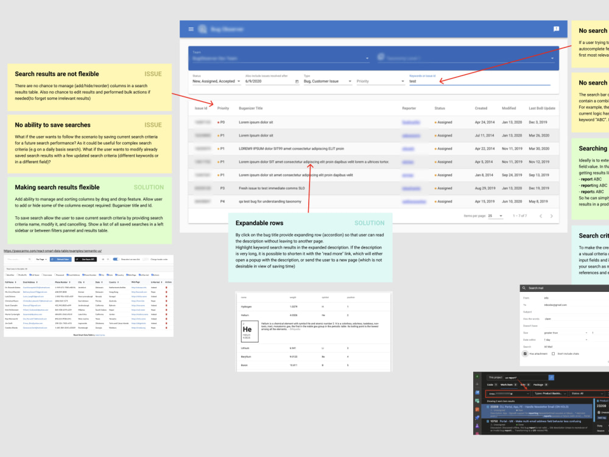Click the blue search button in dark project search

click(551, 377)
